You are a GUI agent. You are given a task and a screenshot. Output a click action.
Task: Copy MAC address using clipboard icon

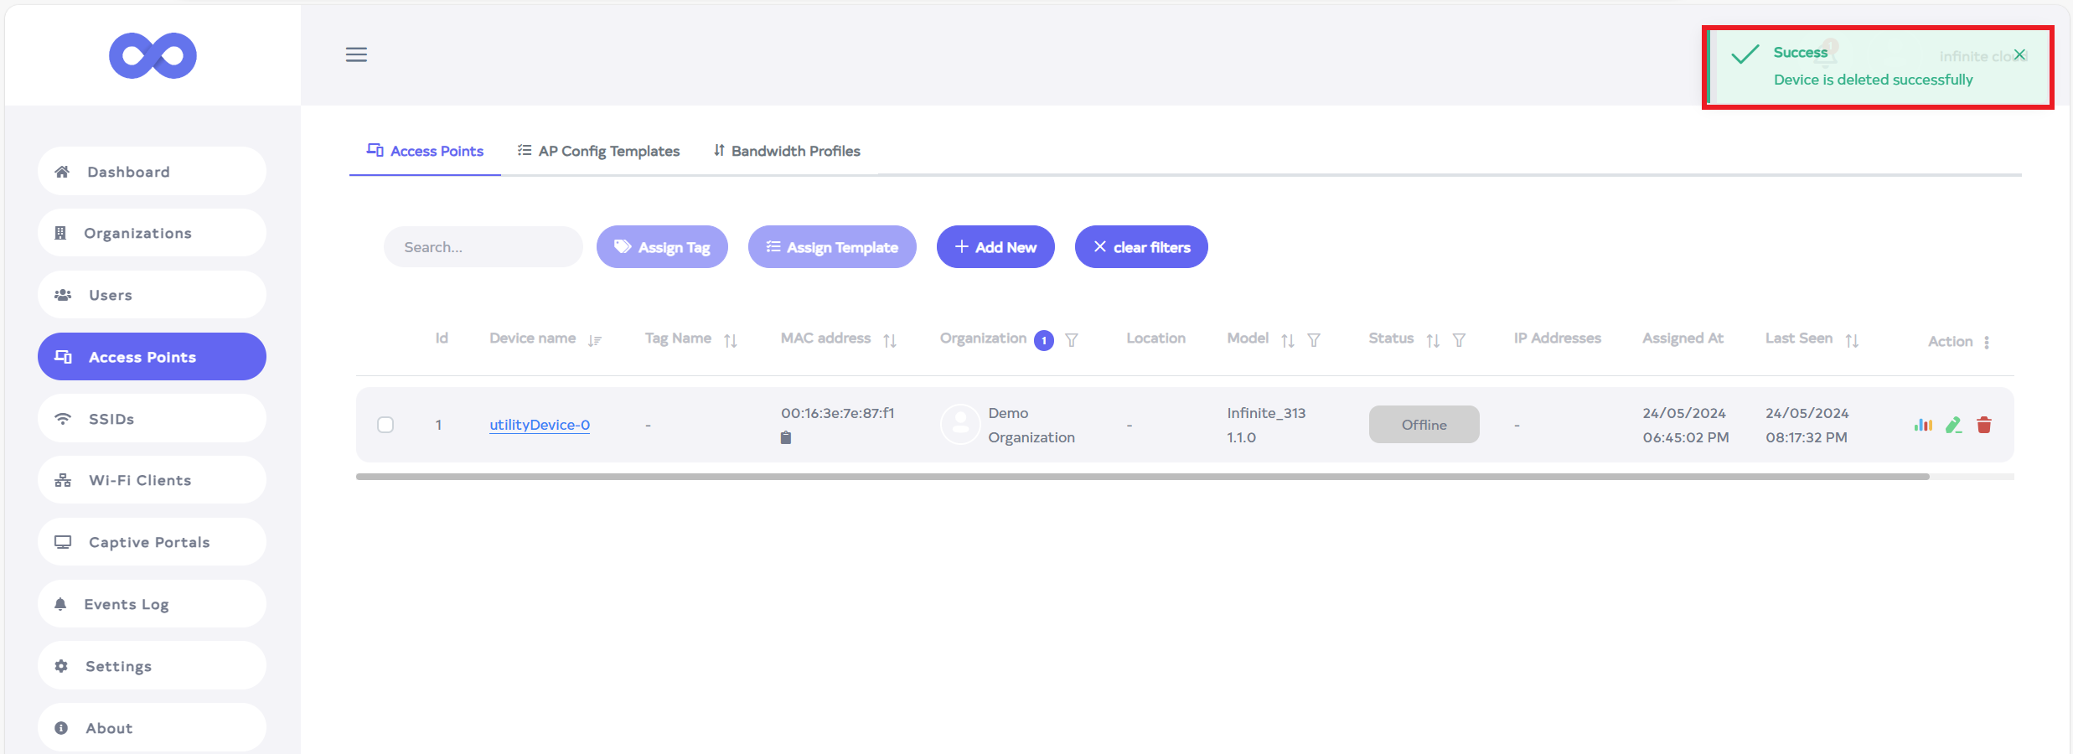pyautogui.click(x=785, y=437)
